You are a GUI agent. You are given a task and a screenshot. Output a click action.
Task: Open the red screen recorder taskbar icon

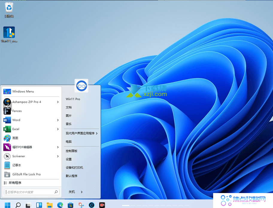pyautogui.click(x=102, y=205)
